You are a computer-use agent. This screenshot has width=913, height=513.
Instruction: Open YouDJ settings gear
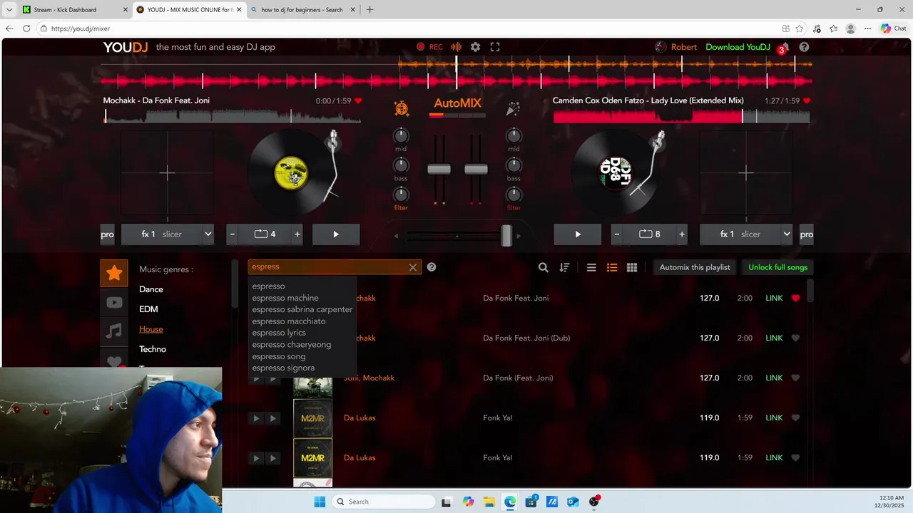[475, 47]
